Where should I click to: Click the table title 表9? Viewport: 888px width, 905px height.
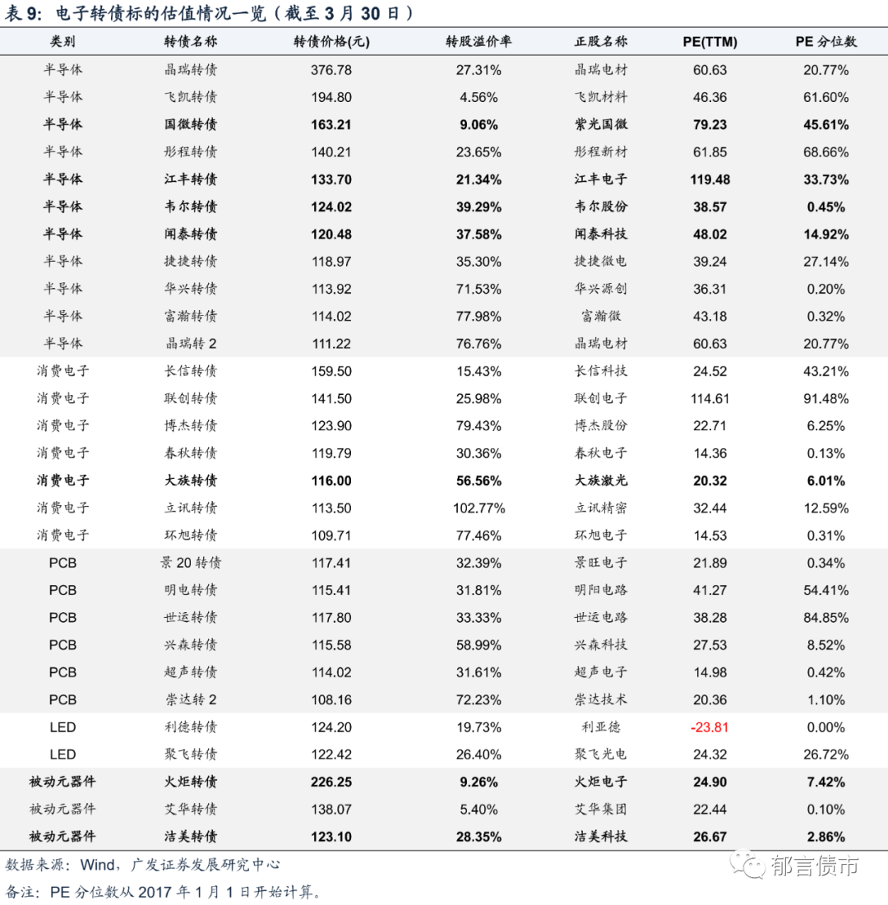(x=208, y=12)
